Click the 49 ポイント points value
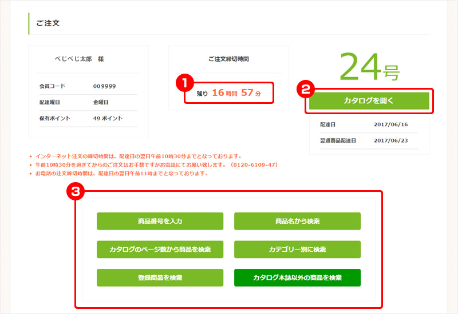This screenshot has width=458, height=314. point(108,118)
